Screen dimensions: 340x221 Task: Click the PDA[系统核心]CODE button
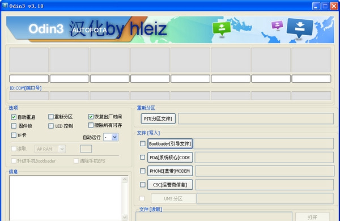click(170, 158)
